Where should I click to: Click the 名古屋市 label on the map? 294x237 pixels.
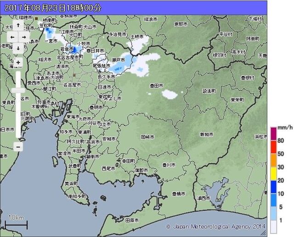pyautogui.click(x=72, y=85)
